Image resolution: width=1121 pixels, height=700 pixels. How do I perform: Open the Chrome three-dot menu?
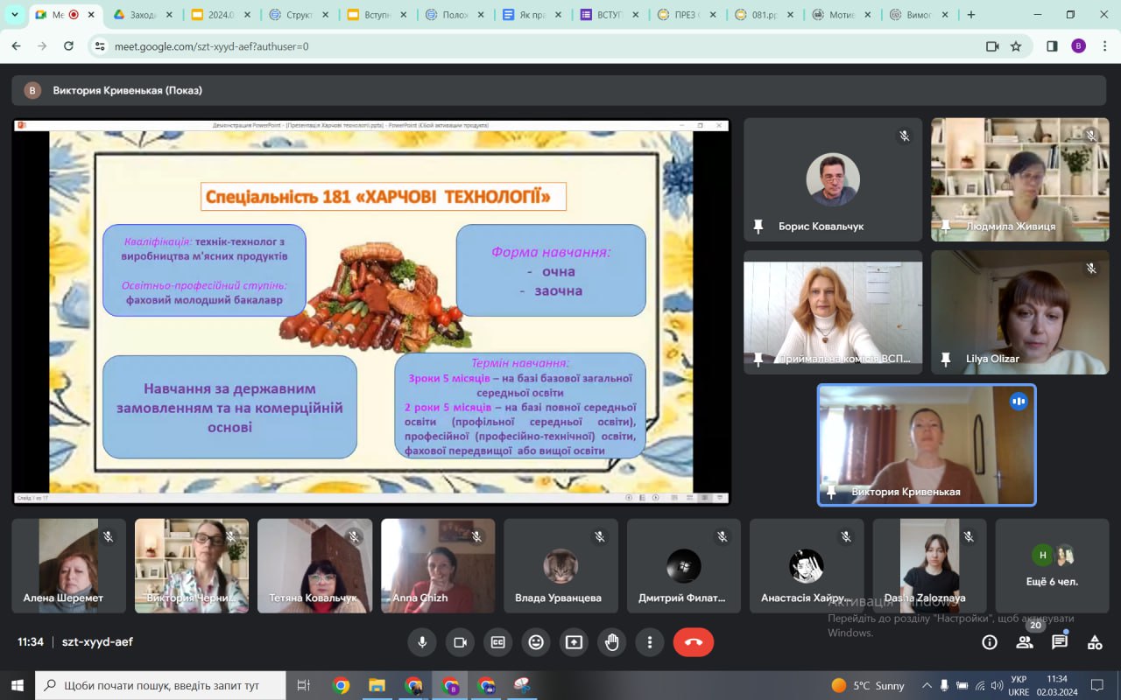click(1105, 46)
